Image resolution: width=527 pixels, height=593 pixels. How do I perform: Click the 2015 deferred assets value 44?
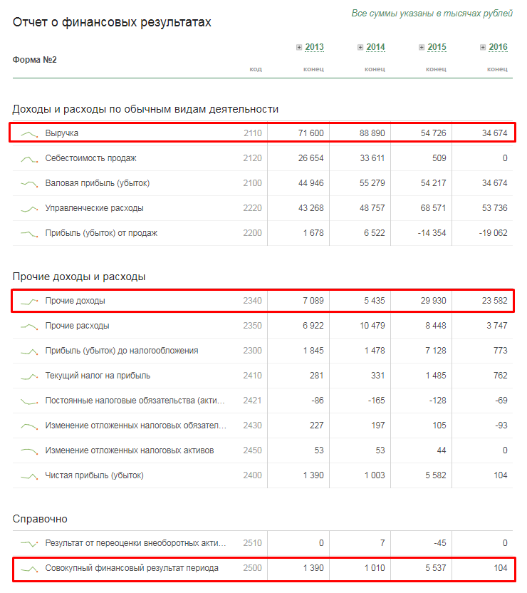442,450
